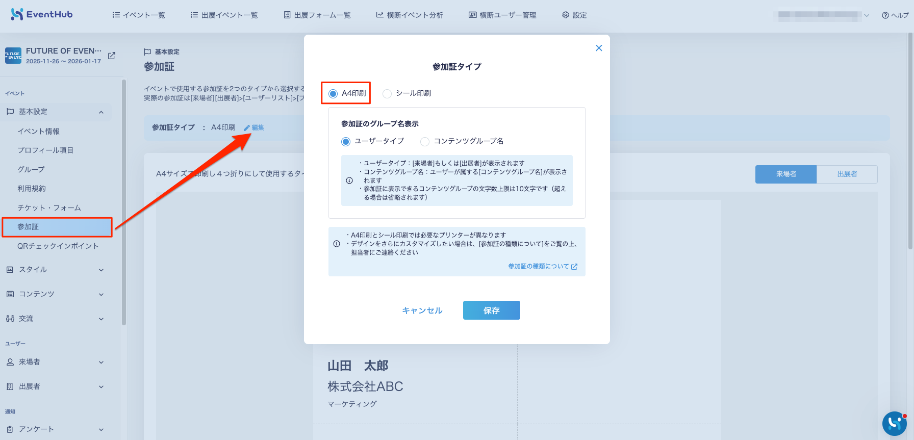This screenshot has width=914, height=440.
Task: Open the external link icon beside FUTURE OF EVENT
Action: (112, 56)
